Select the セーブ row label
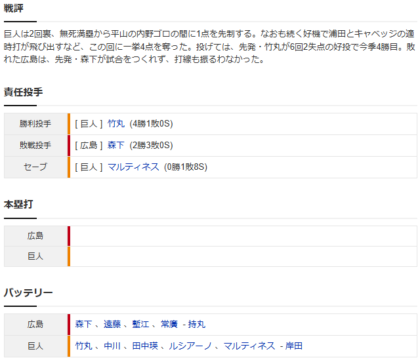The width and height of the screenshot is (420, 360). pos(35,167)
